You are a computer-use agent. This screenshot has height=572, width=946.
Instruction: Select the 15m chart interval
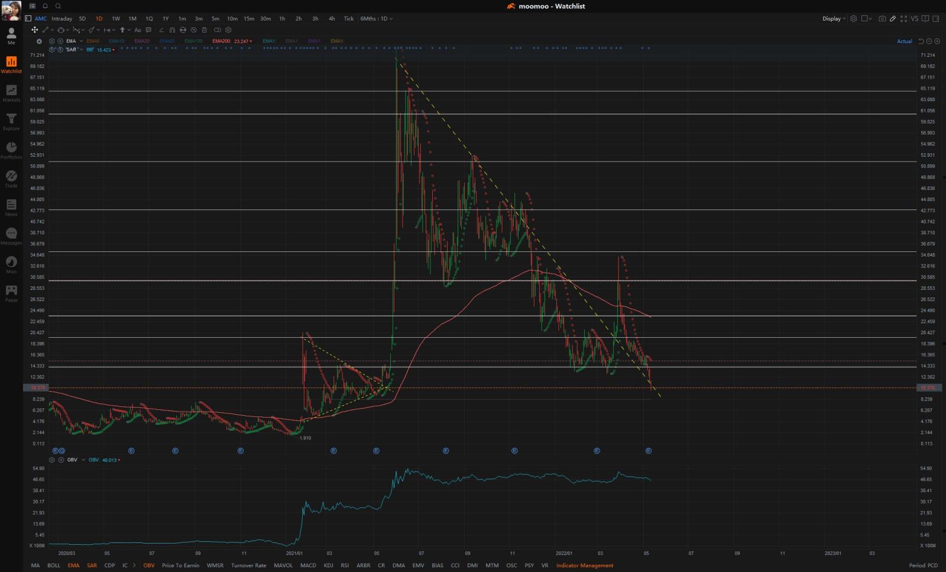pyautogui.click(x=249, y=18)
